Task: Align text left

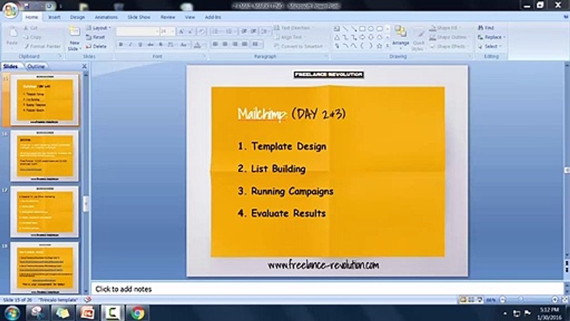Action: [x=216, y=45]
